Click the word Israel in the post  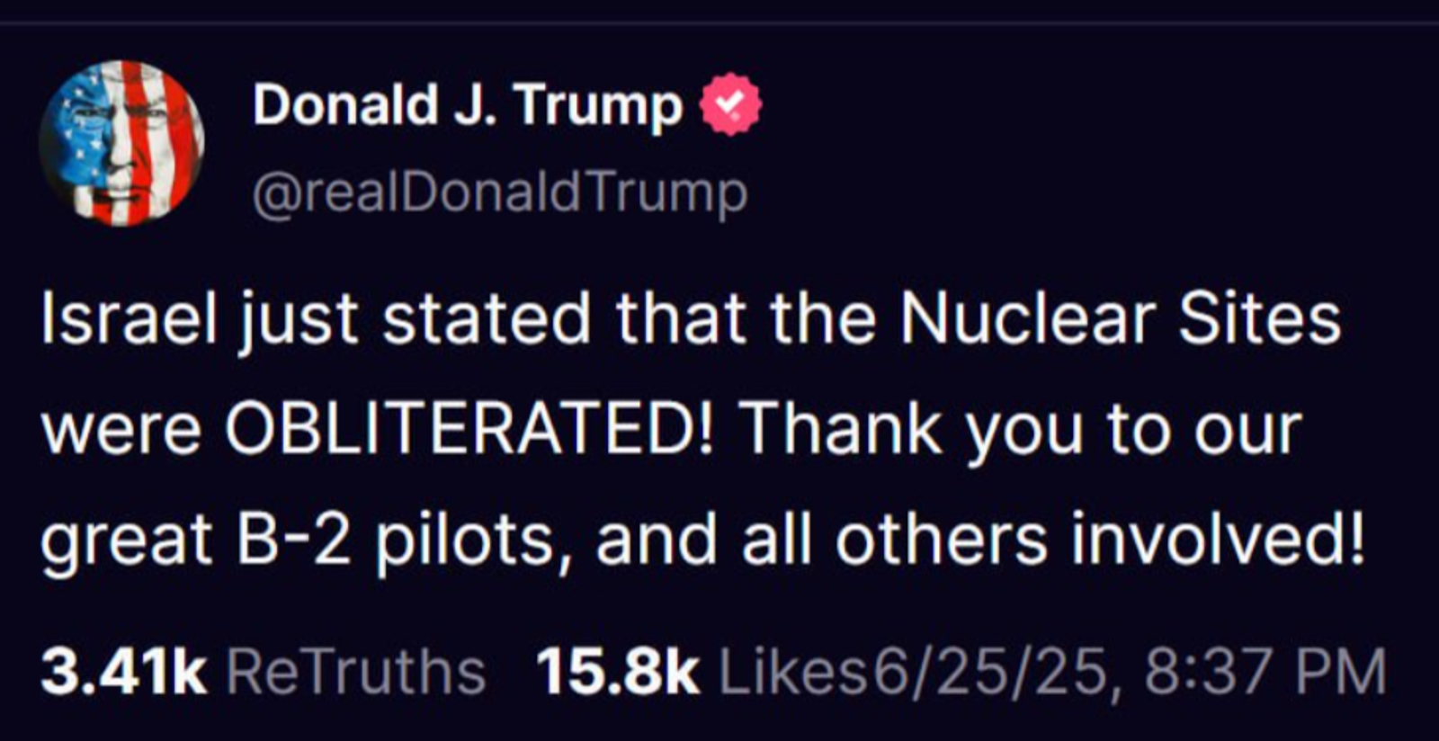coord(130,318)
